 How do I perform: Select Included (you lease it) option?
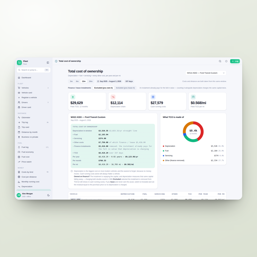[x=125, y=88]
